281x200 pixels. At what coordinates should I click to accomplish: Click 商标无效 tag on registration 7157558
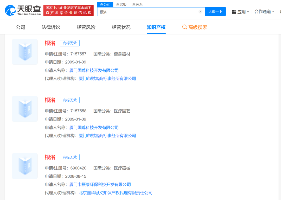point(70,100)
